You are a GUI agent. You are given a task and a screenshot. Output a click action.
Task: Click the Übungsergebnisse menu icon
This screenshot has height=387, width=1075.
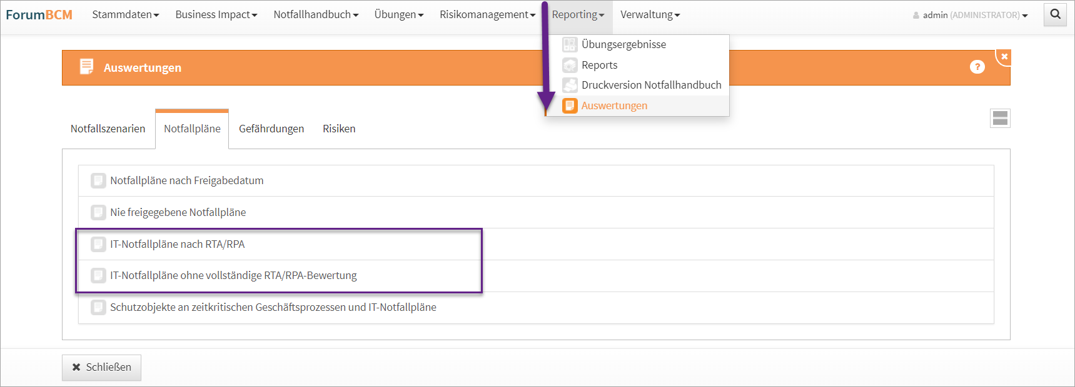point(570,44)
